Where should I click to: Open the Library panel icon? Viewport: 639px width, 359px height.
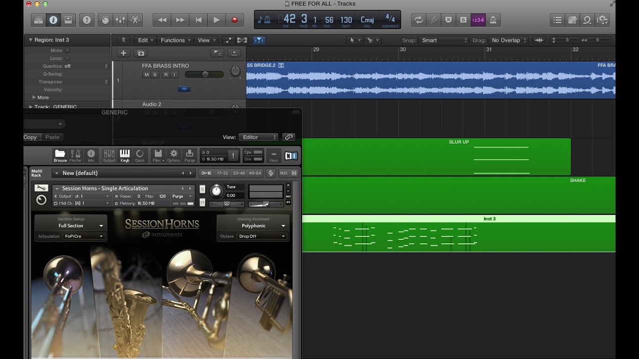coord(38,20)
